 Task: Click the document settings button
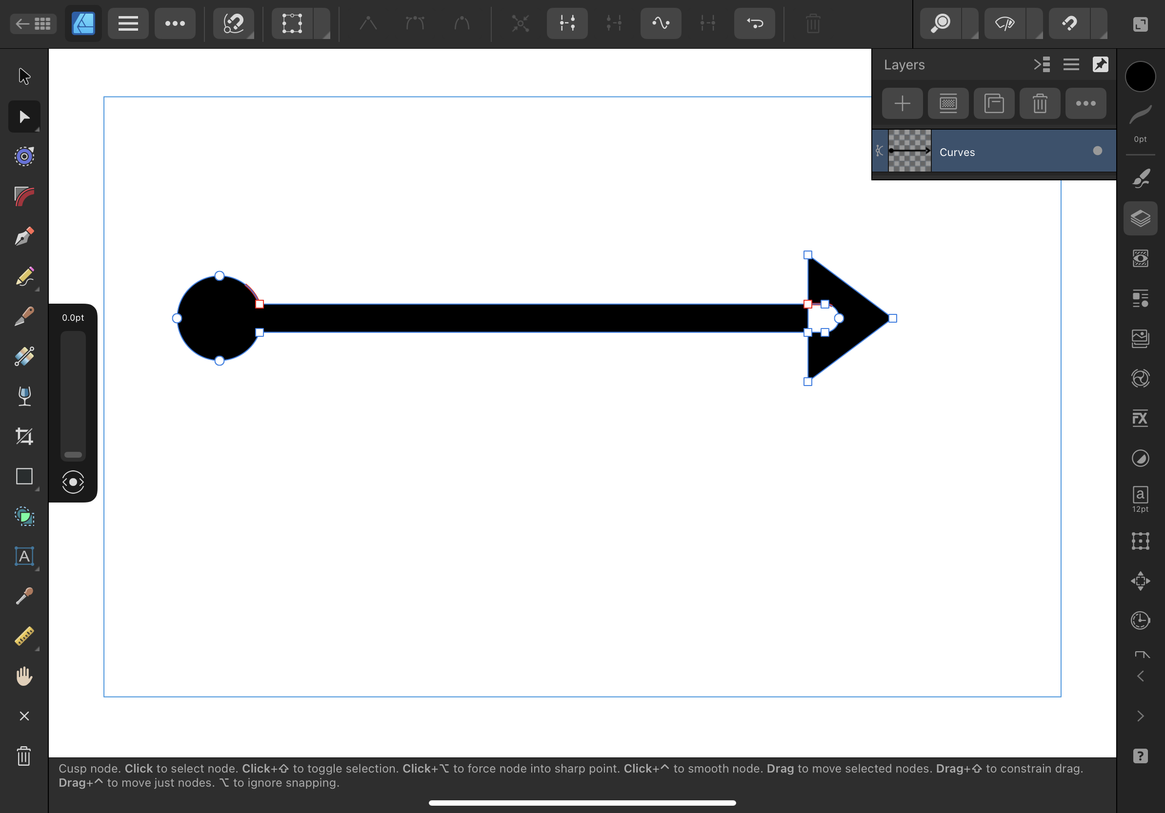tap(1141, 24)
